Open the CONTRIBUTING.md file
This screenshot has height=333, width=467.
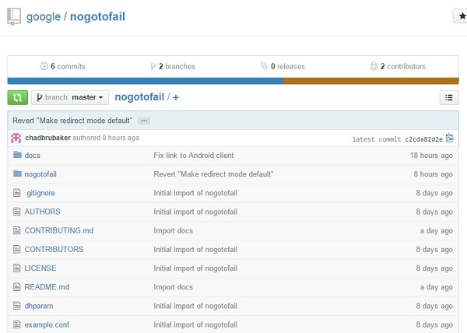tap(59, 230)
